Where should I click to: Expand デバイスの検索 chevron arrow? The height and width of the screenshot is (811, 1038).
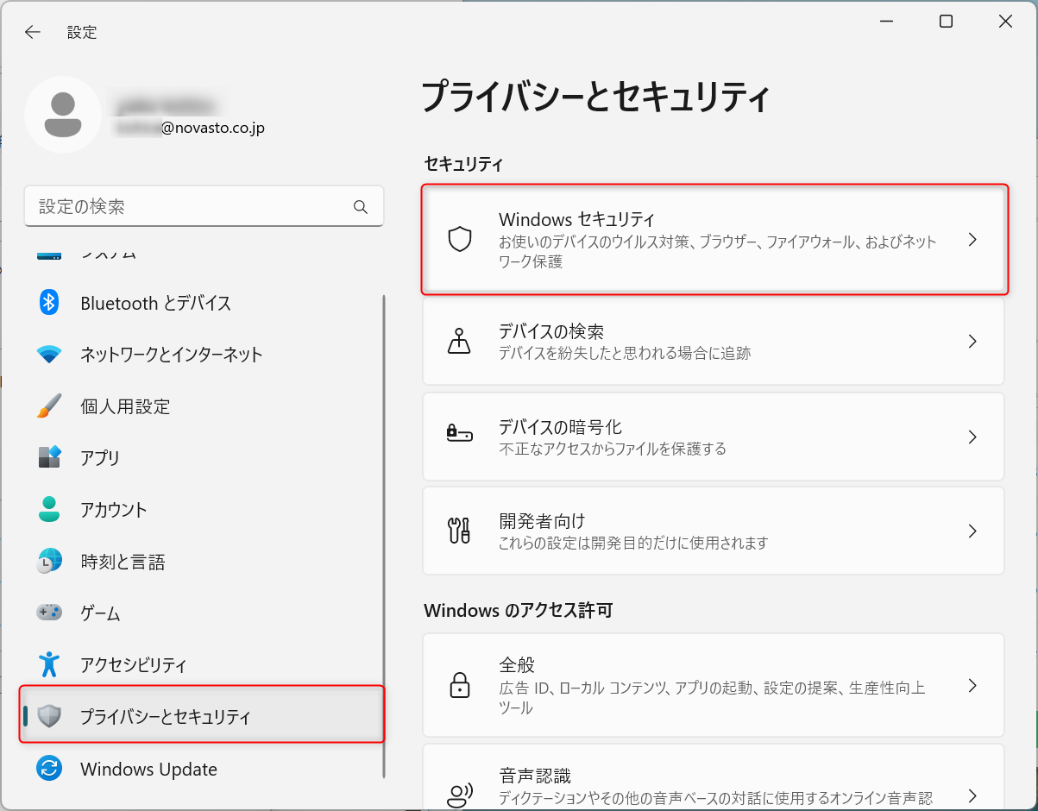[x=972, y=342]
